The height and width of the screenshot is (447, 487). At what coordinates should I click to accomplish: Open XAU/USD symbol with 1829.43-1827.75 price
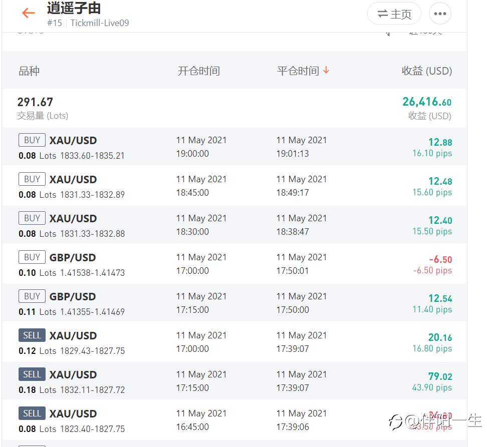tap(73, 336)
